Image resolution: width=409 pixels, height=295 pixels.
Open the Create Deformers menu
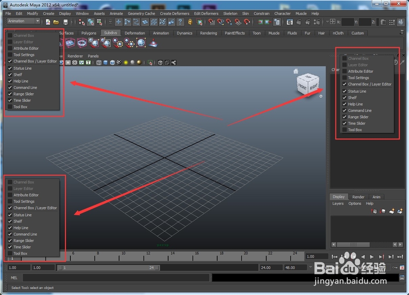175,13
